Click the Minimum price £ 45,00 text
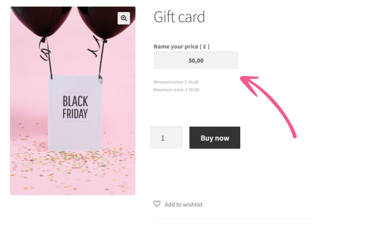 pos(176,82)
